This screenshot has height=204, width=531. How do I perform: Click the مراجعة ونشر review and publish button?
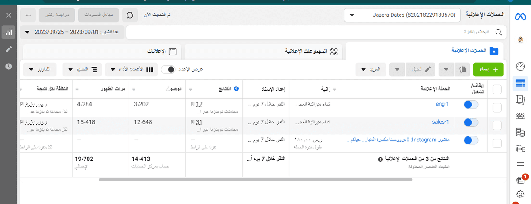pyautogui.click(x=57, y=15)
